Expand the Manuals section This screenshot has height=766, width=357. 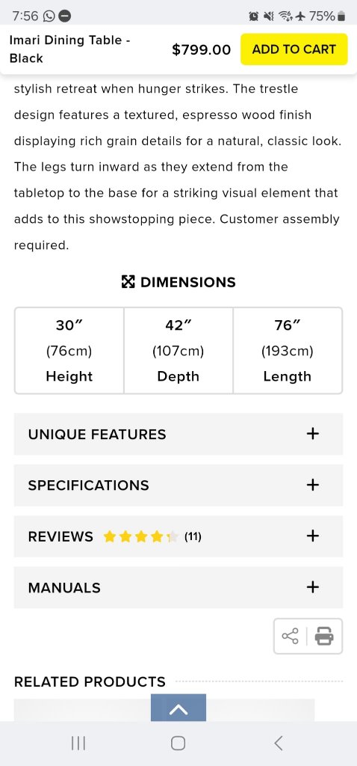tap(178, 587)
